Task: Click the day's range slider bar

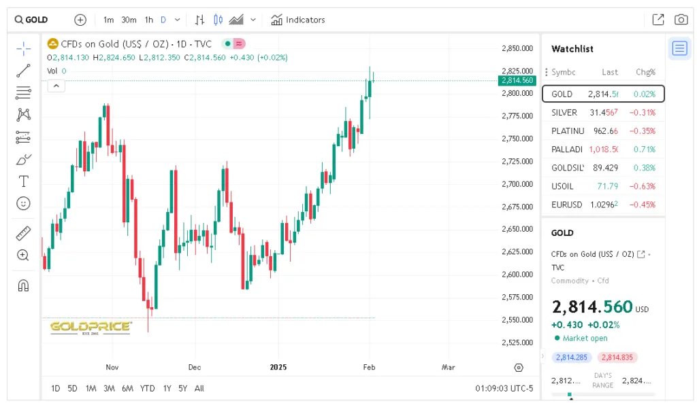Action: click(x=603, y=394)
